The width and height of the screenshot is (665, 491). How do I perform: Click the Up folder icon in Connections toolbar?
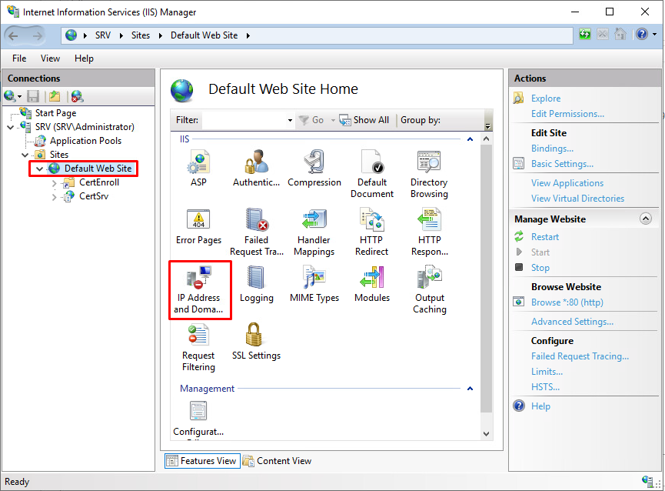[55, 96]
